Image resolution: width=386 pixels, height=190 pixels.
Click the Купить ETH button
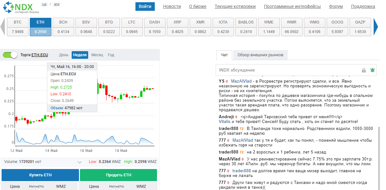40,175
